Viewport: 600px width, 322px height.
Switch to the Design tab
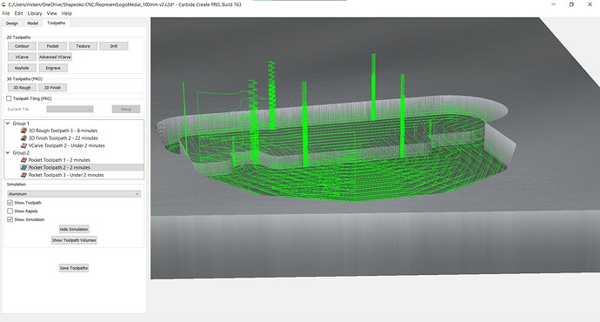pyautogui.click(x=12, y=23)
